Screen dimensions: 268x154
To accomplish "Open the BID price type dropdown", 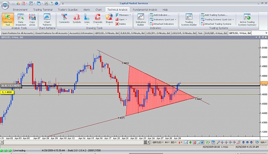I will [174, 142].
